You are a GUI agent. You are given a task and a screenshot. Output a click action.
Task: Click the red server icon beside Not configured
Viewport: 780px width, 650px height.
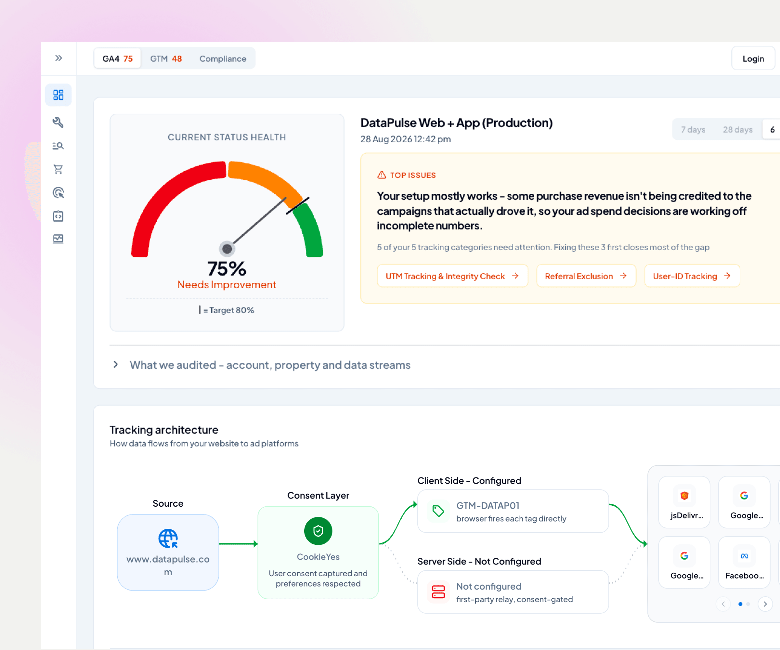(438, 592)
